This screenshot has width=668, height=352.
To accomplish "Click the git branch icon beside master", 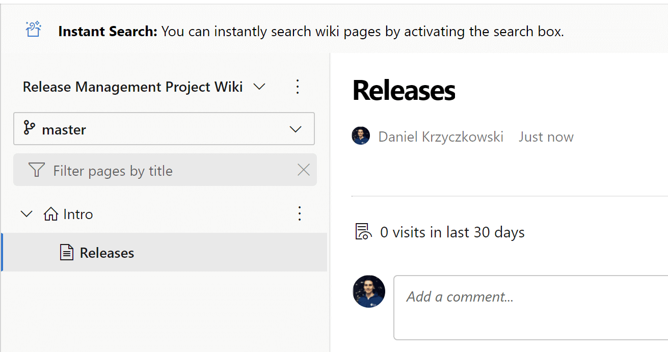I will [29, 129].
